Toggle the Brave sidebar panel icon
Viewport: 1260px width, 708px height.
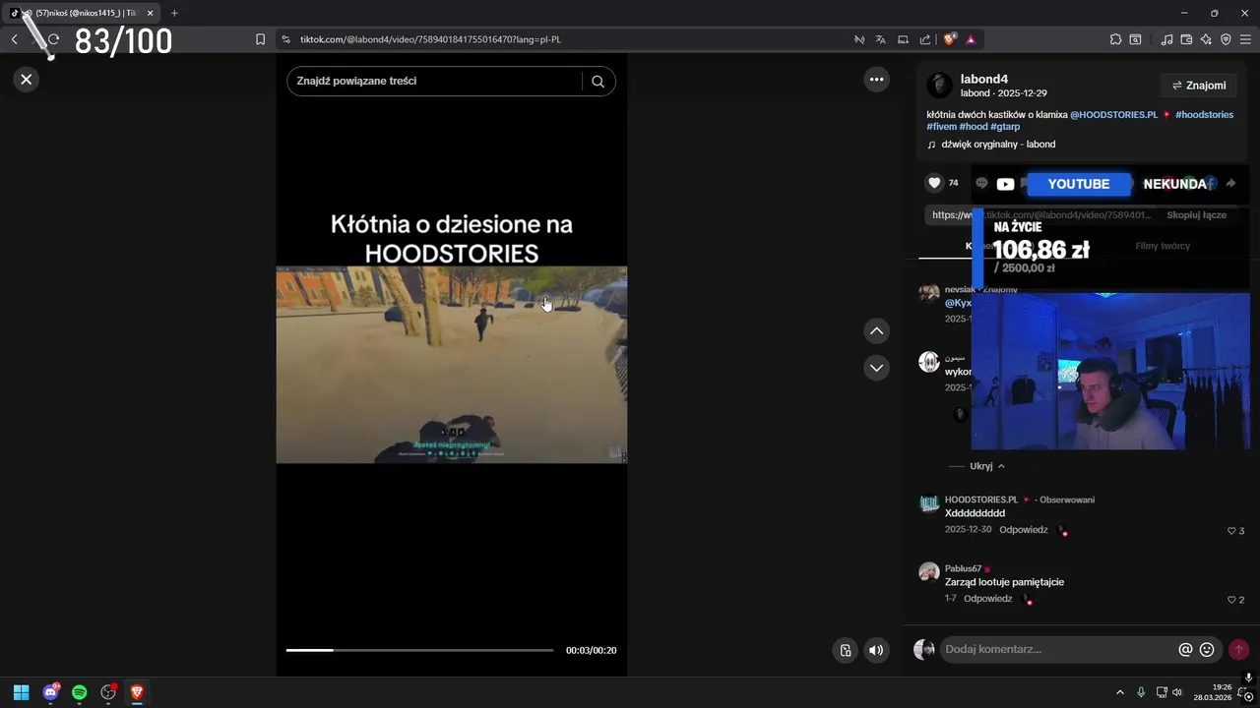point(1135,39)
